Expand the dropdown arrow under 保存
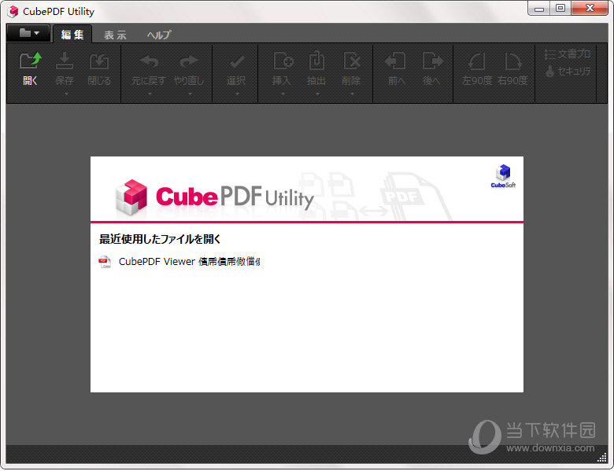This screenshot has width=614, height=471. pyautogui.click(x=66, y=94)
